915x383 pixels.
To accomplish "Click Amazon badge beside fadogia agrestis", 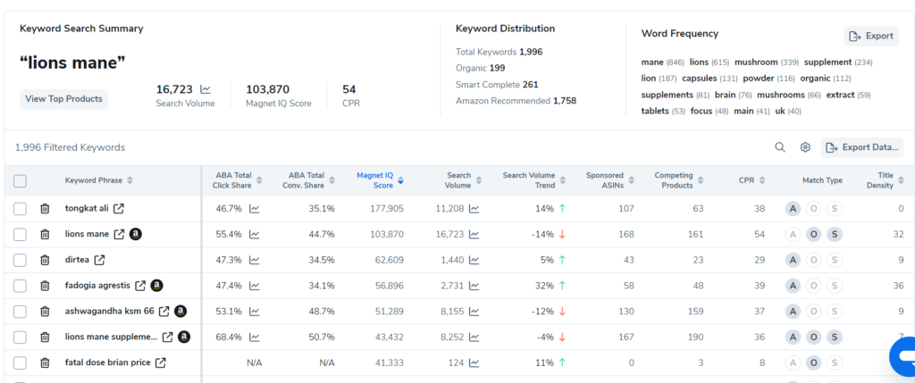I will [156, 286].
